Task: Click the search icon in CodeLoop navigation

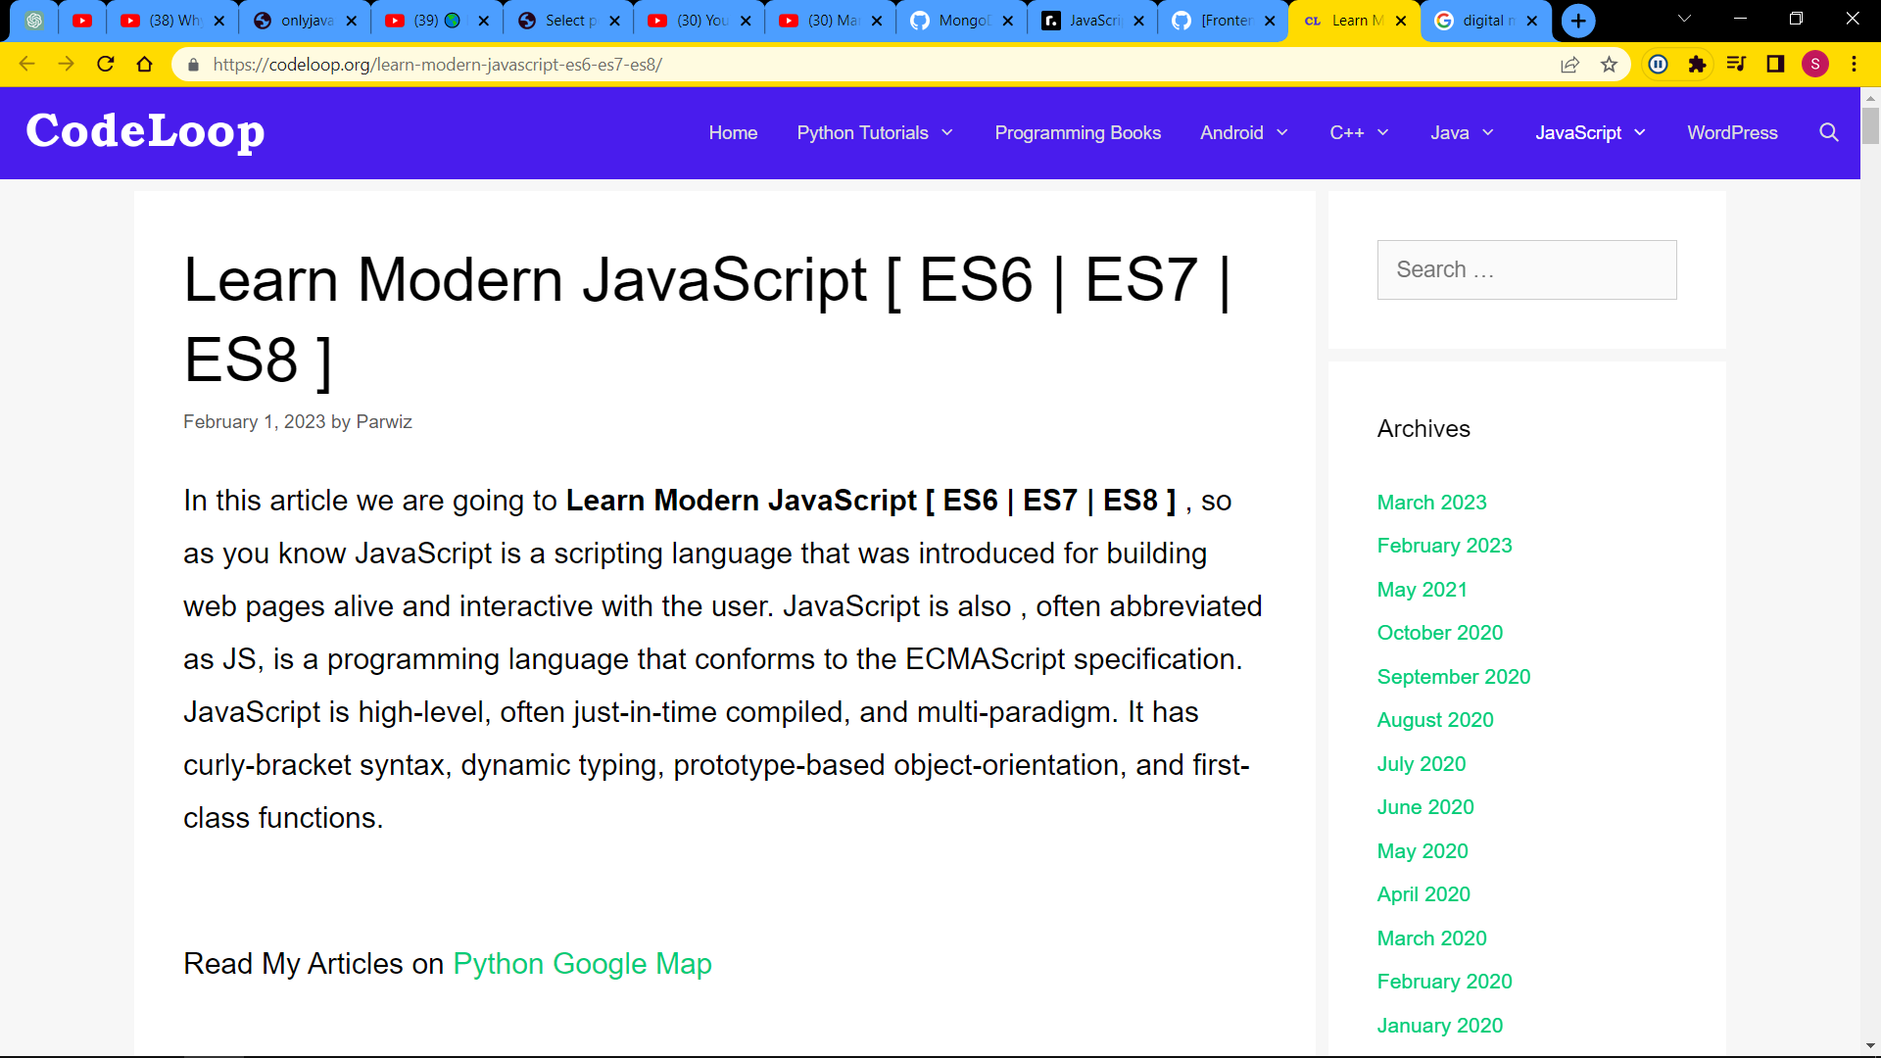Action: pos(1828,132)
